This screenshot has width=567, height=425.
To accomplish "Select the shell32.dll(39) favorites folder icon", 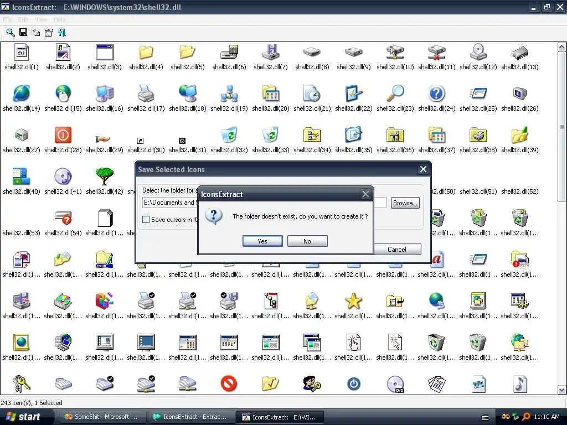I will 519,135.
